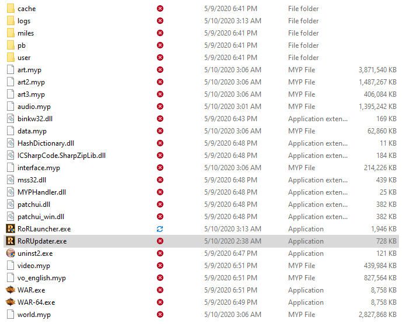Click the 121 KB size value
The height and width of the screenshot is (324, 420).
pyautogui.click(x=386, y=253)
